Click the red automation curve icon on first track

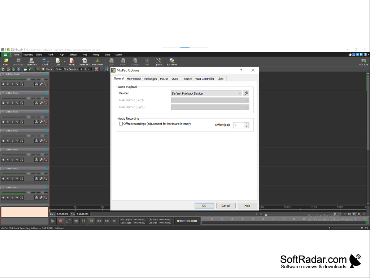coord(46,84)
